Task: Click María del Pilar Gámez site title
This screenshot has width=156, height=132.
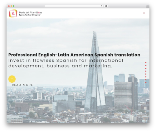Action: [31, 12]
